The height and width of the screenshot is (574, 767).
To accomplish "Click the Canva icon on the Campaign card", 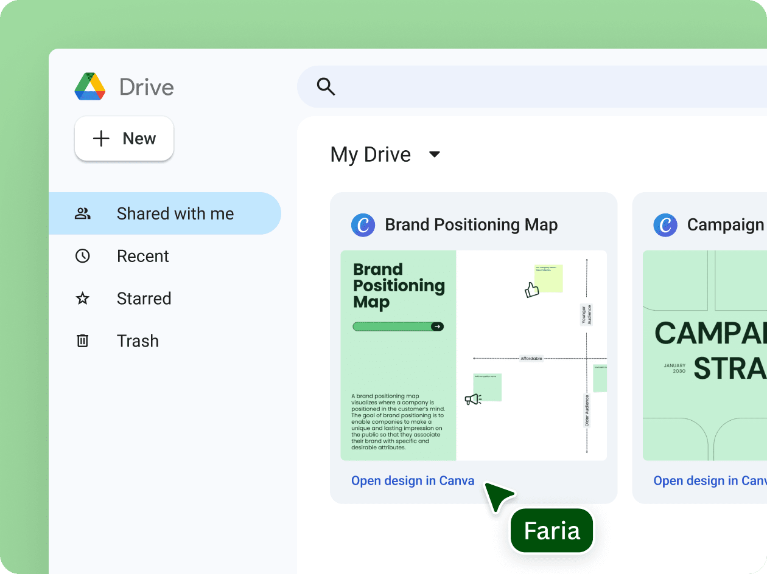I will coord(665,225).
